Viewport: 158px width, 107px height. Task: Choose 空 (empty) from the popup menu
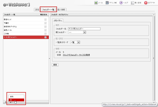16,100
